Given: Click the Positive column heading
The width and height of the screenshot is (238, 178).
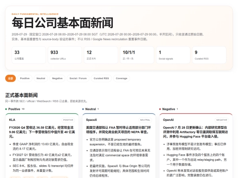Looking at the screenshot, I should 14,109.
